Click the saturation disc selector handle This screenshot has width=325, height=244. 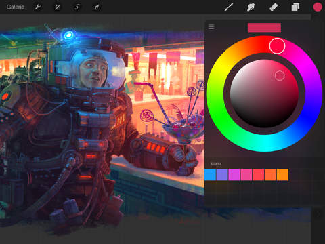[x=280, y=76]
